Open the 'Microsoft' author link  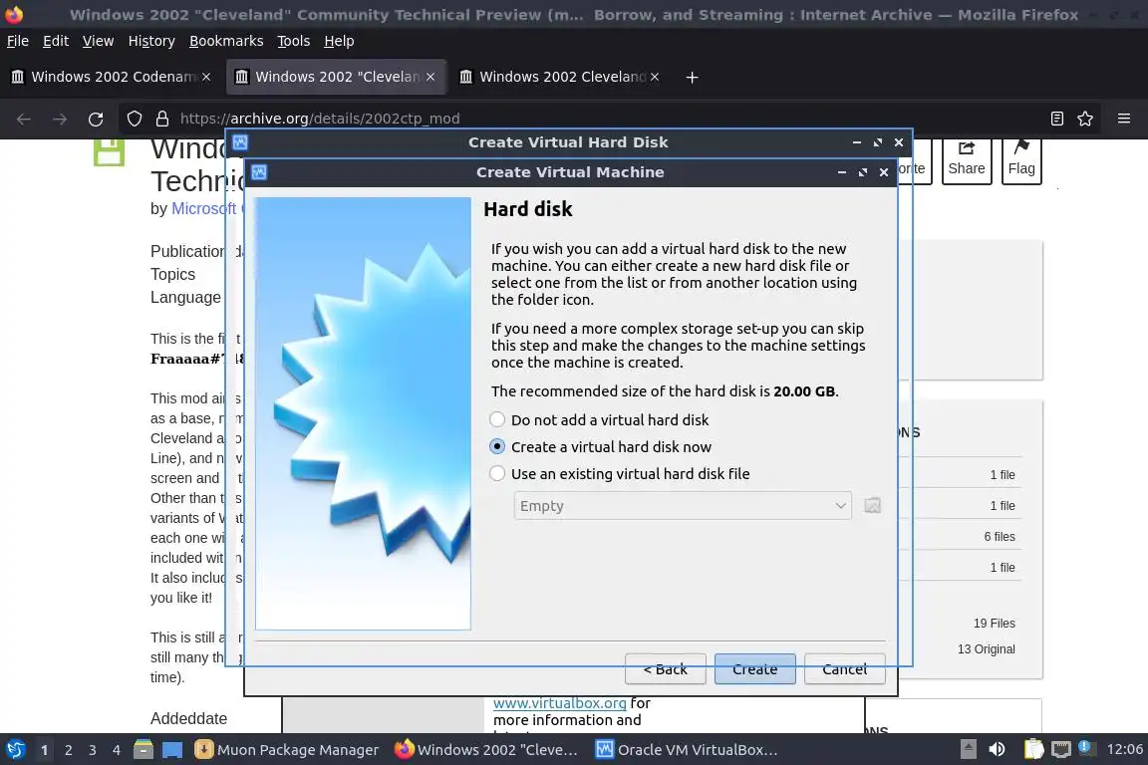tap(203, 208)
